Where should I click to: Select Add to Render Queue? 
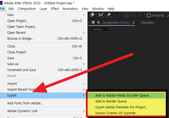pos(126,101)
